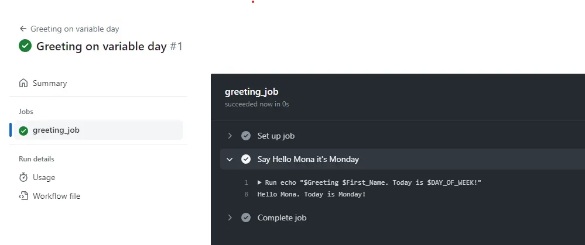Click the green check beside greeting_job in sidebar
Image resolution: width=585 pixels, height=245 pixels.
click(23, 130)
